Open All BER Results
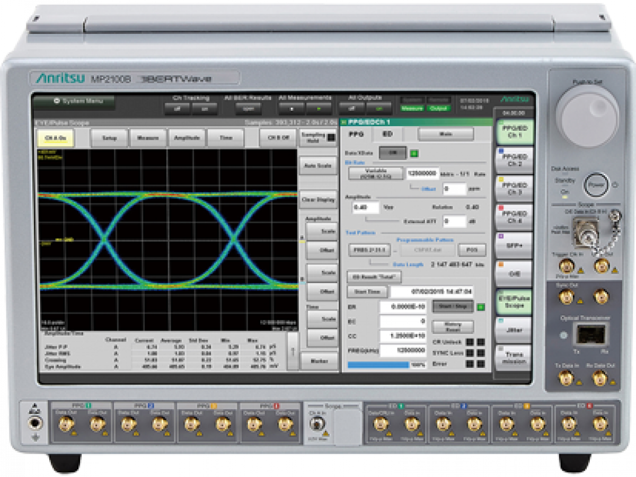The image size is (636, 477). 248,108
